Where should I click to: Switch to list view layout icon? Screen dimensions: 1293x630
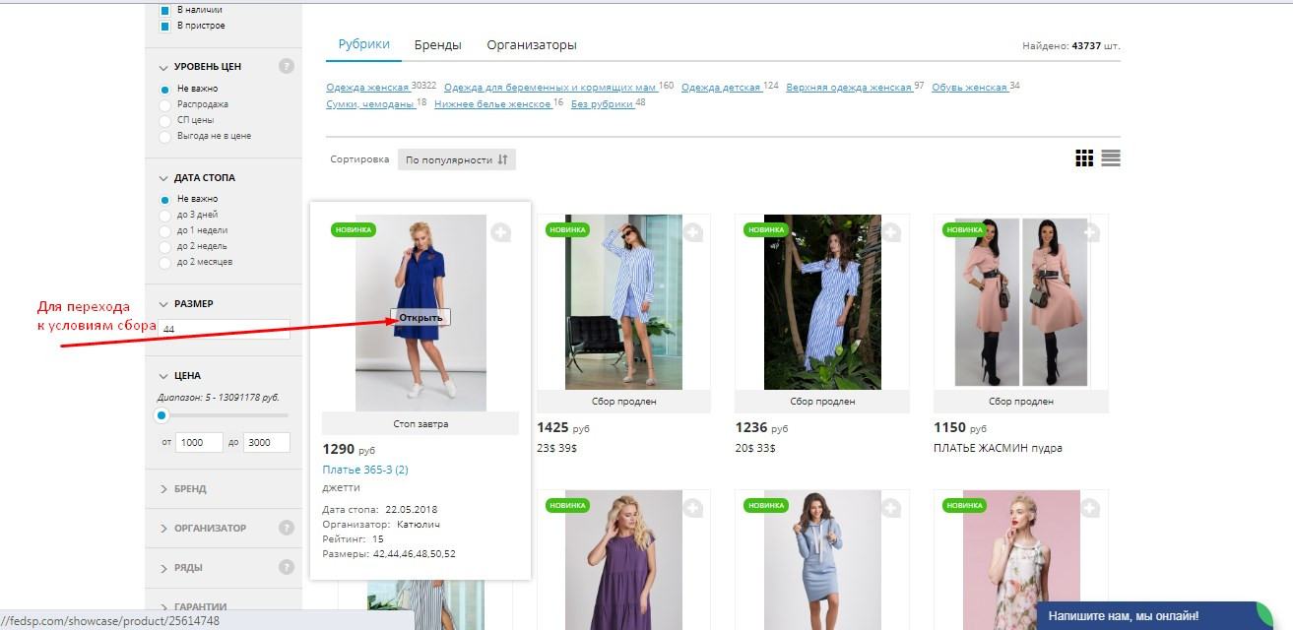pyautogui.click(x=1111, y=158)
